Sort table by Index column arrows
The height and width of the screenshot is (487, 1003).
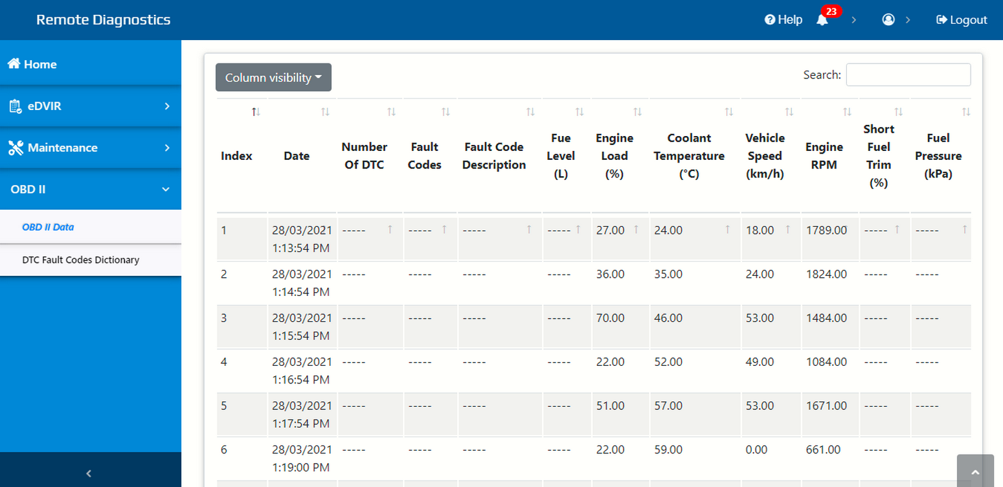256,112
